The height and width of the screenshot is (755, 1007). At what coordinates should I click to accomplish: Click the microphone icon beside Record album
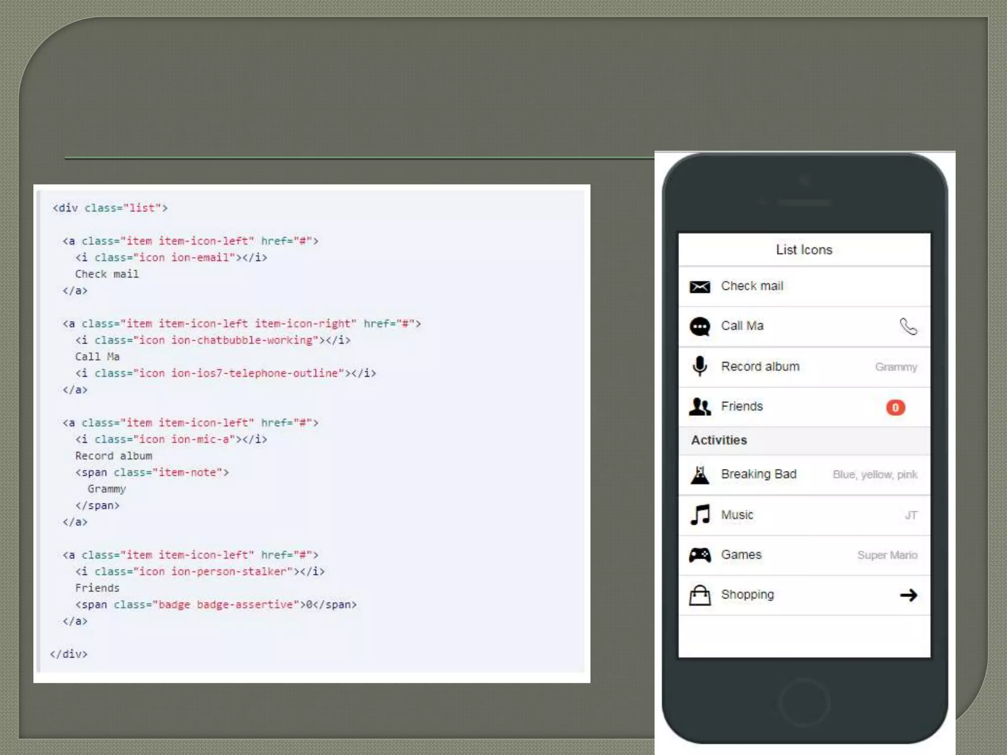pyautogui.click(x=699, y=367)
